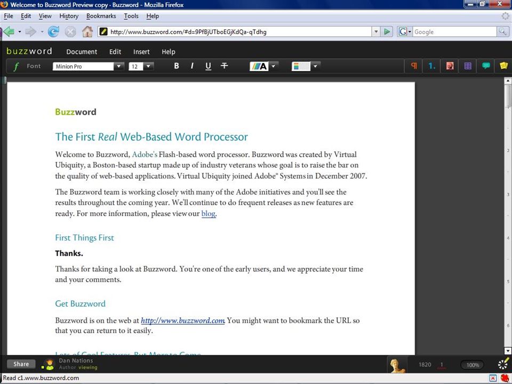
Task: Follow the Adobe's link in the document
Action: click(x=145, y=154)
